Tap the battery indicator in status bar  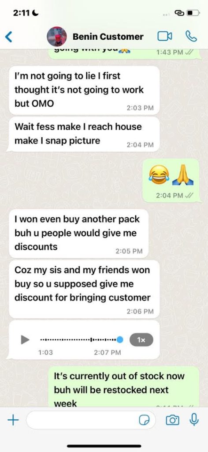[193, 13]
